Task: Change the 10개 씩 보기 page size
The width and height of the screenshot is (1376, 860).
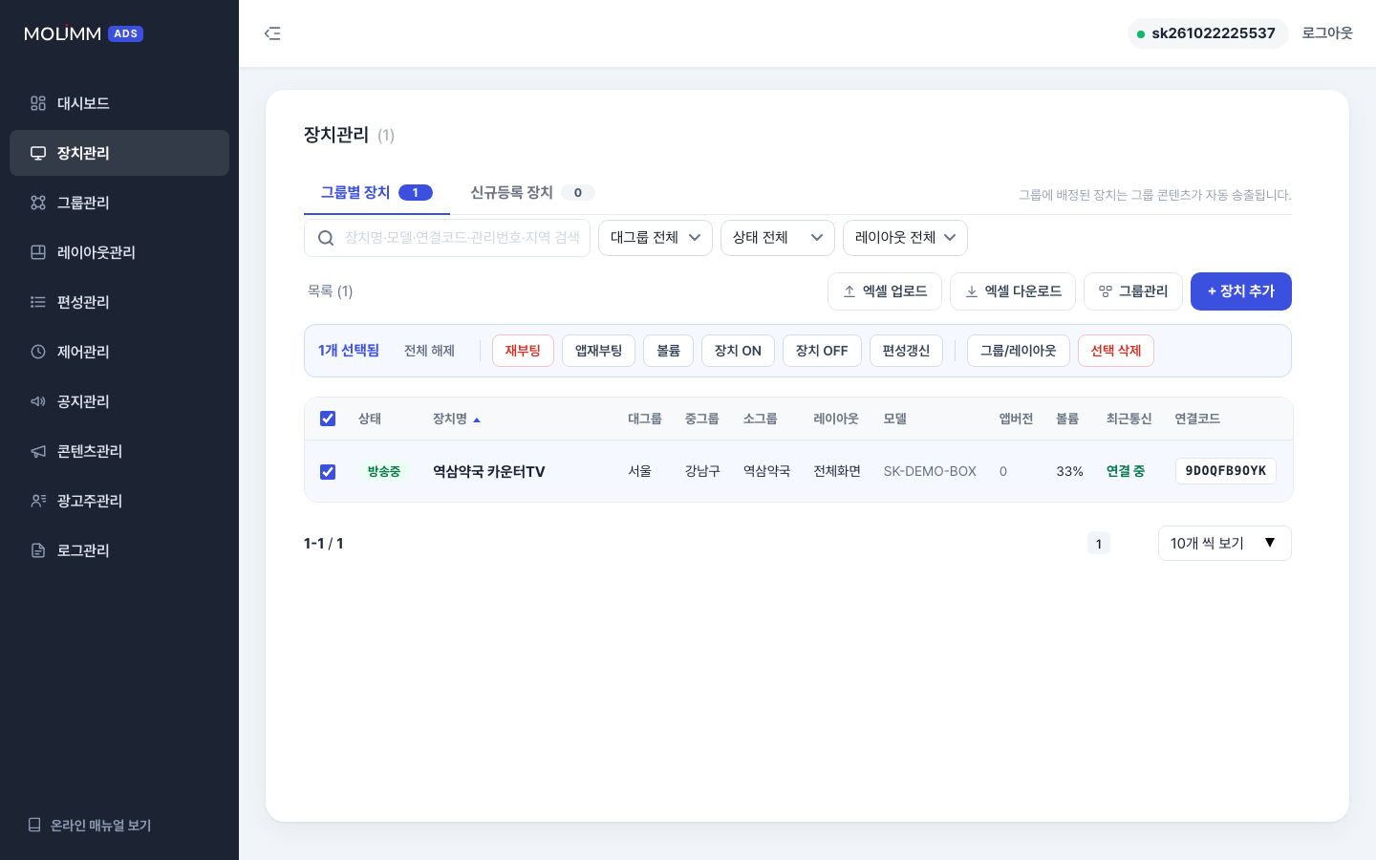Action: point(1224,543)
